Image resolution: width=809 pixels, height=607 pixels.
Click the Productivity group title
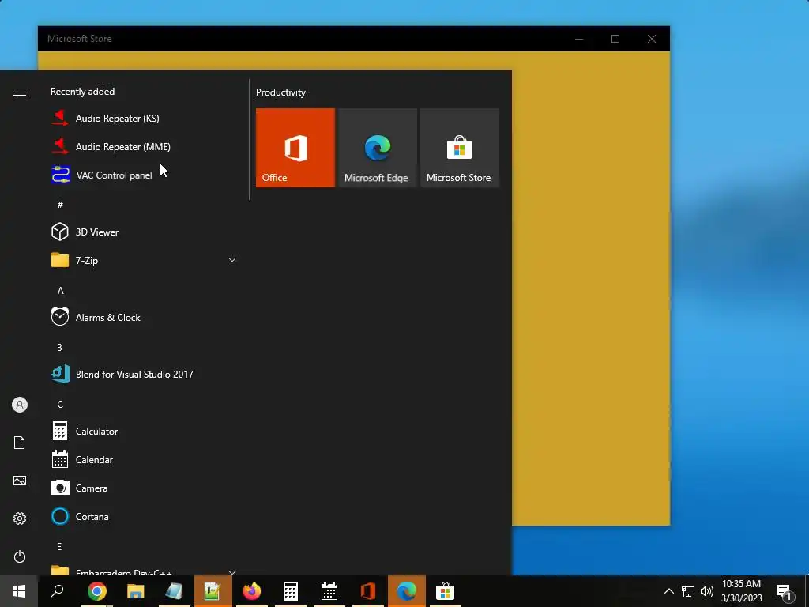[280, 92]
